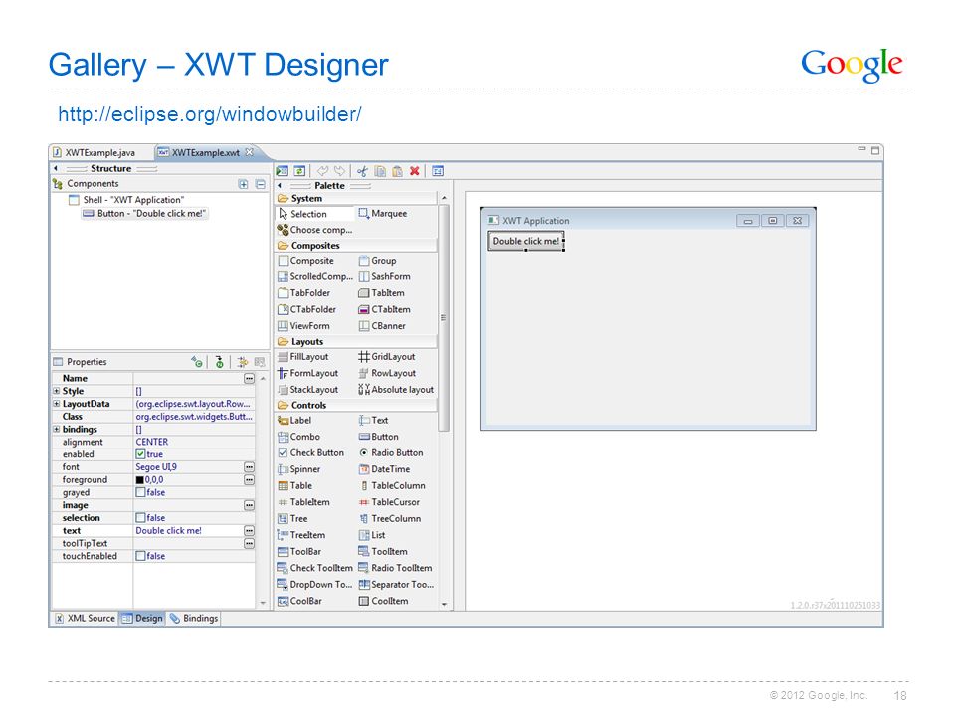The width and height of the screenshot is (955, 716).
Task: Click the Undo arrow in toolbar
Action: click(x=322, y=171)
